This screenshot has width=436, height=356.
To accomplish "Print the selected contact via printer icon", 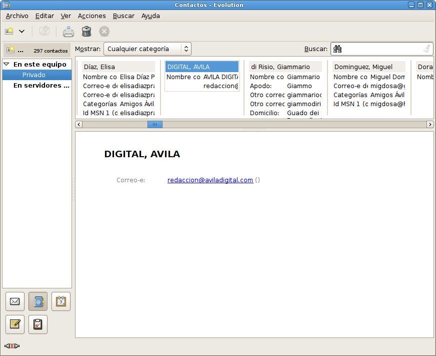I will (68, 32).
